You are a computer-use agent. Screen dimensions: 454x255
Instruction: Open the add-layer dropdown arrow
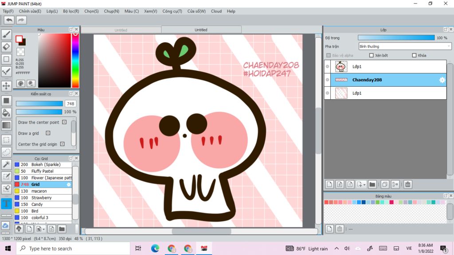(x=364, y=185)
